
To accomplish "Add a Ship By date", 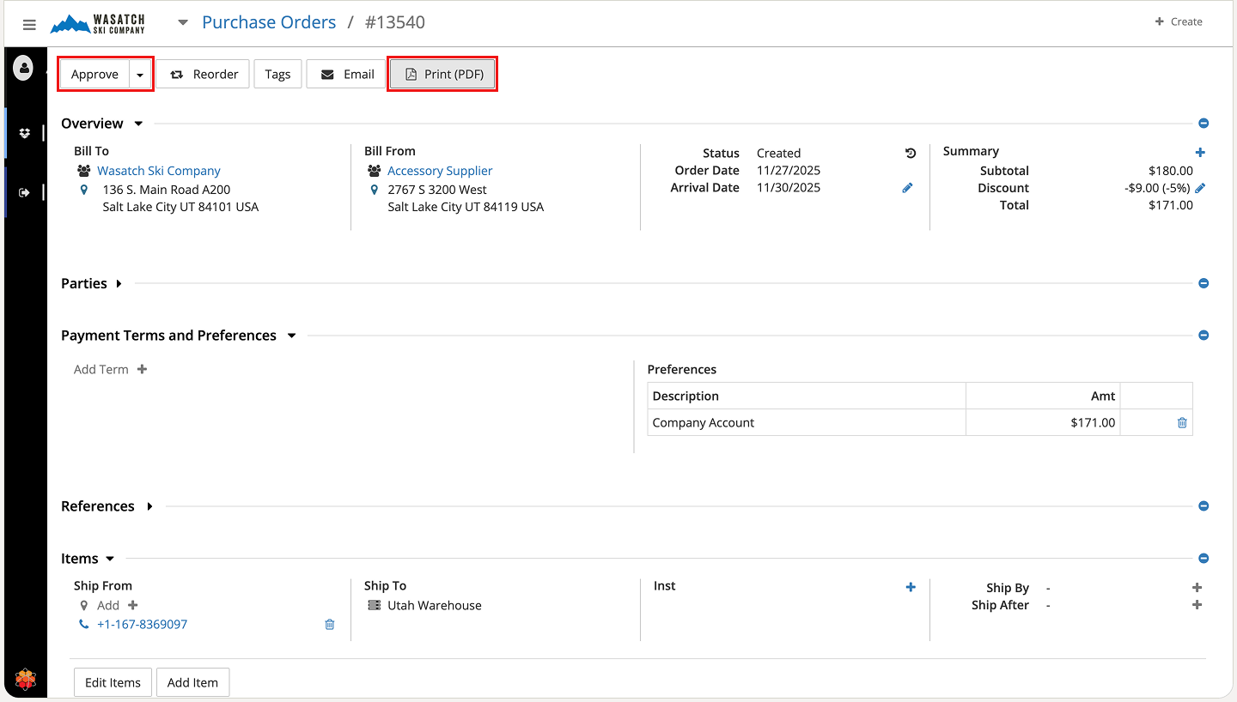I will click(x=1197, y=588).
